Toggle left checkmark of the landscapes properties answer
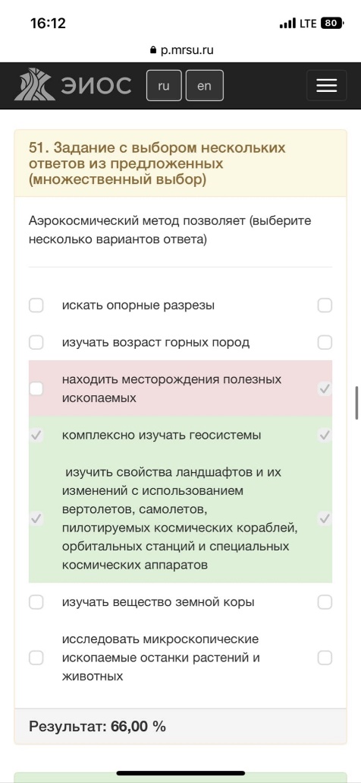 point(36,519)
